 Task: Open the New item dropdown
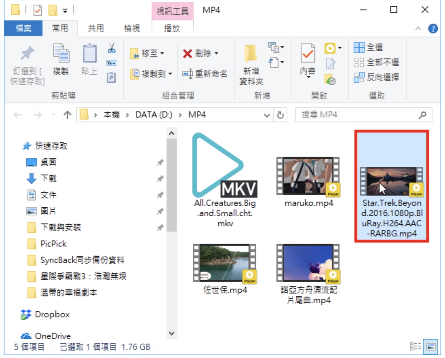pos(276,48)
